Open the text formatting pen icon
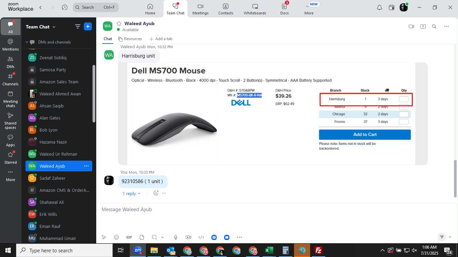The image size is (458, 257). 104,237
